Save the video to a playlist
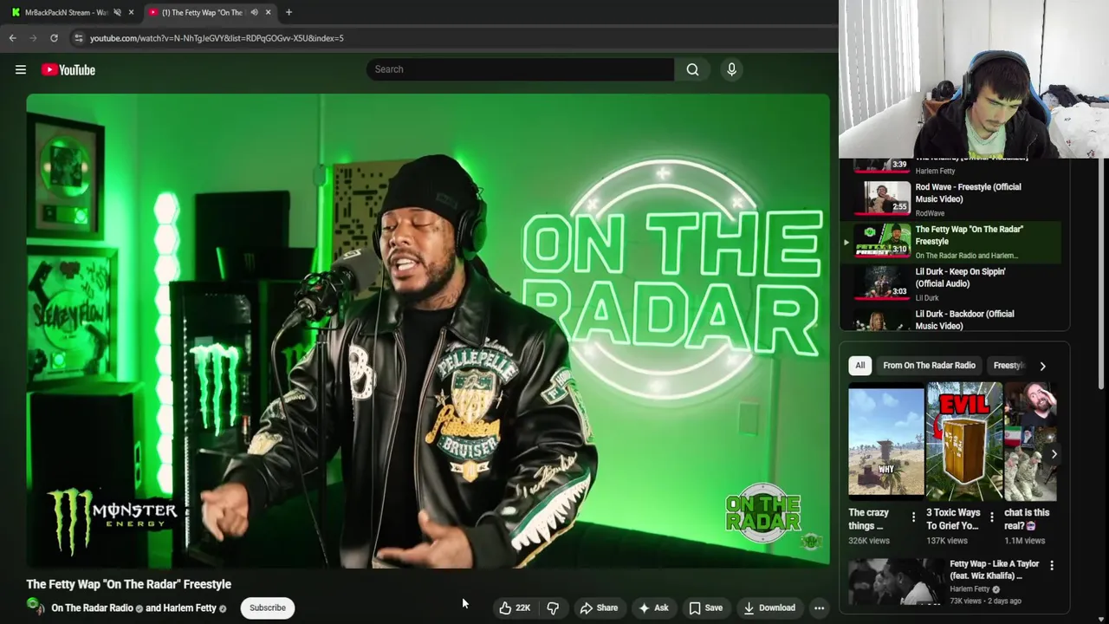 click(x=705, y=608)
